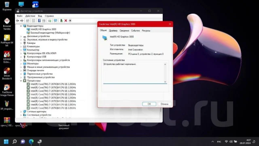Open the PotPlayer 64 bit desktop icon
The width and height of the screenshot is (259, 146).
tap(7, 41)
